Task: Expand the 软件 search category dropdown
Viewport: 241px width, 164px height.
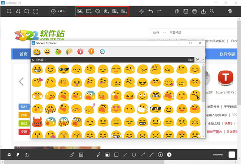Action: click(158, 32)
